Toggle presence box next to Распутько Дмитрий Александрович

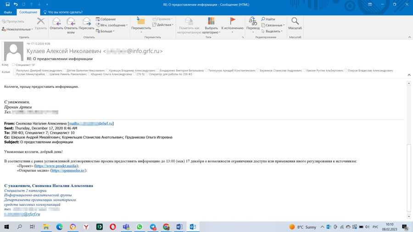(x=14, y=71)
